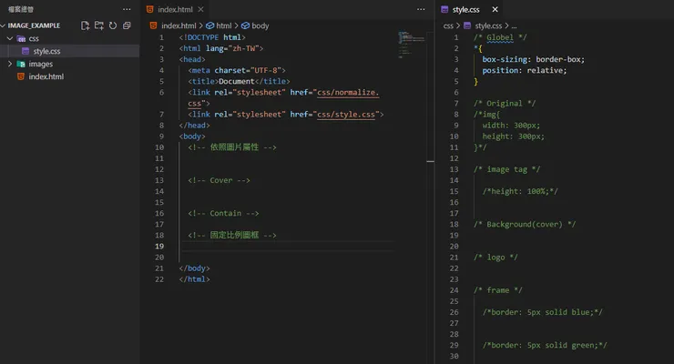
Task: Click the New Folder icon in Explorer
Action: 98,25
